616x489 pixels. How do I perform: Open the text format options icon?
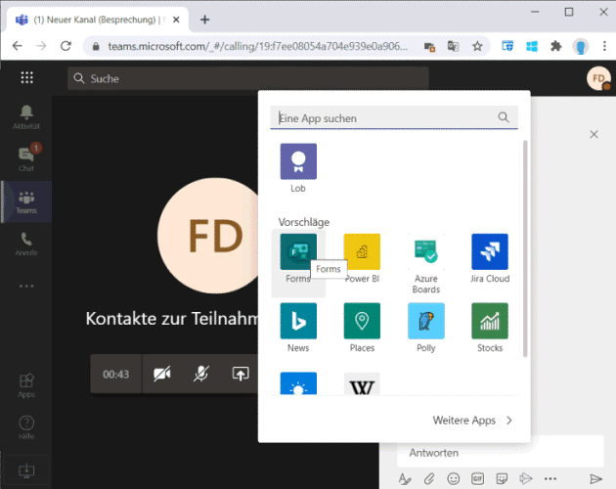coord(404,478)
